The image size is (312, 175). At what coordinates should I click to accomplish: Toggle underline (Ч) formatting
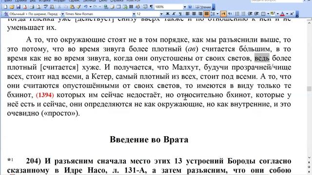coord(180,14)
